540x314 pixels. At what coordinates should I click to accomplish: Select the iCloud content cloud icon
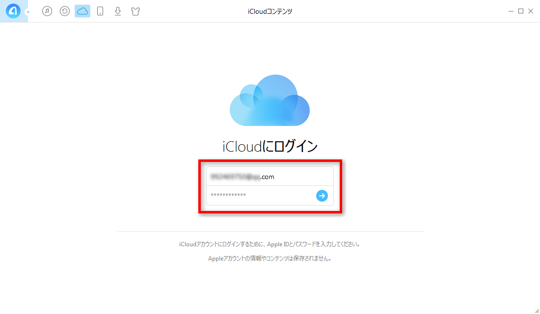[82, 11]
